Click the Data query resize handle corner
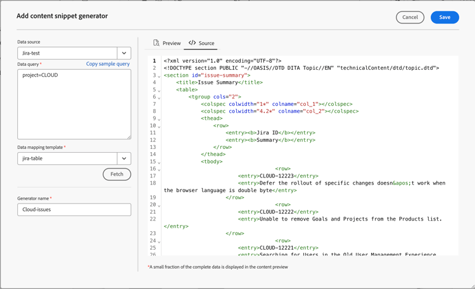This screenshot has height=289, width=475. pos(129,137)
